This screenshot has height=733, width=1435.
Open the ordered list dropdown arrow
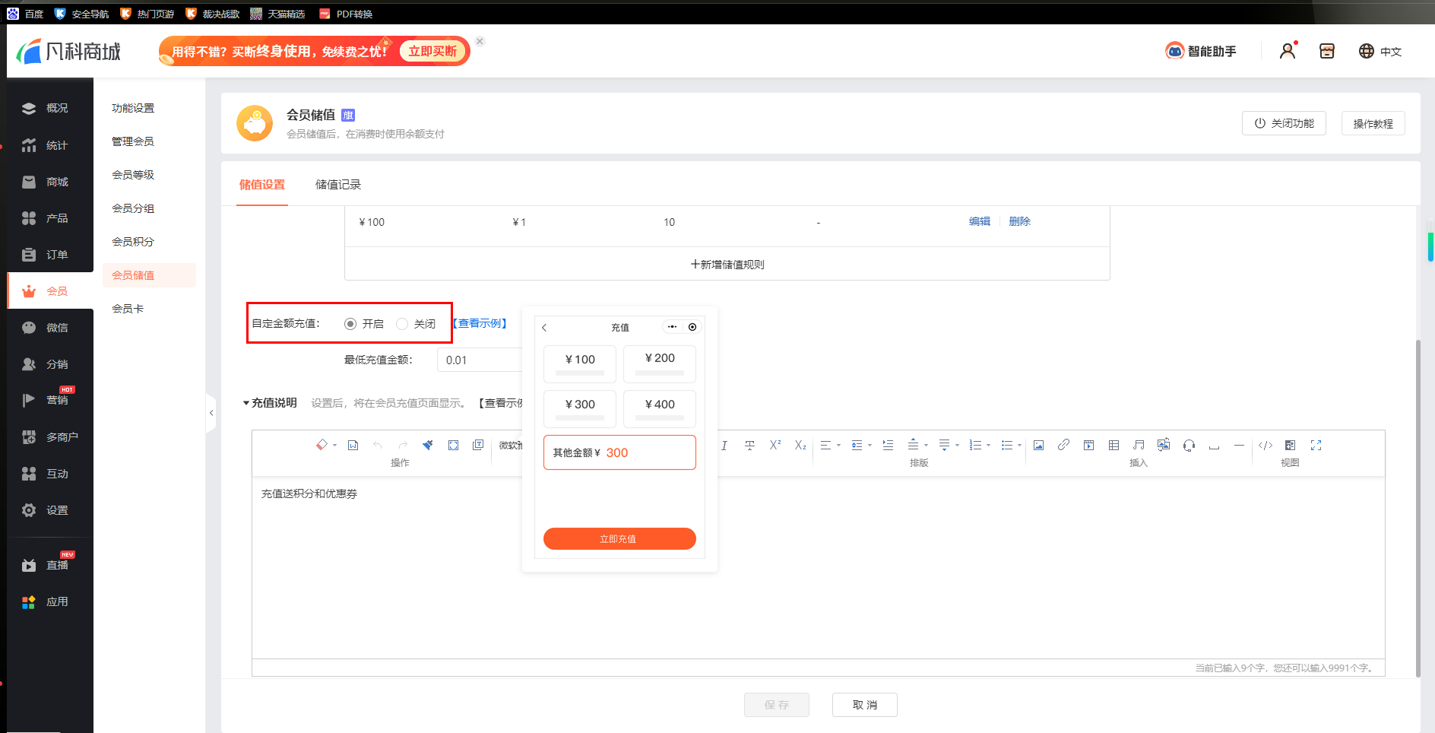tap(988, 446)
